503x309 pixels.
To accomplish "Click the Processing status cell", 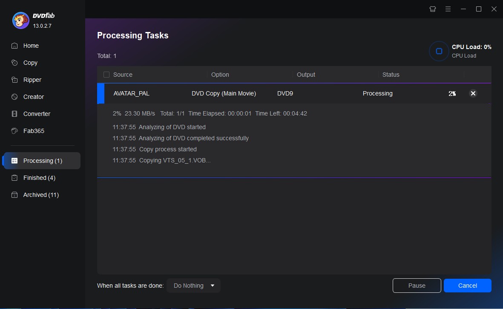I will pos(378,93).
